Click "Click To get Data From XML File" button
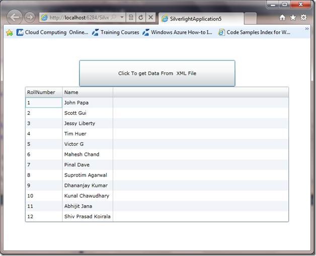Viewport: 316px width, 256px height. (x=157, y=73)
